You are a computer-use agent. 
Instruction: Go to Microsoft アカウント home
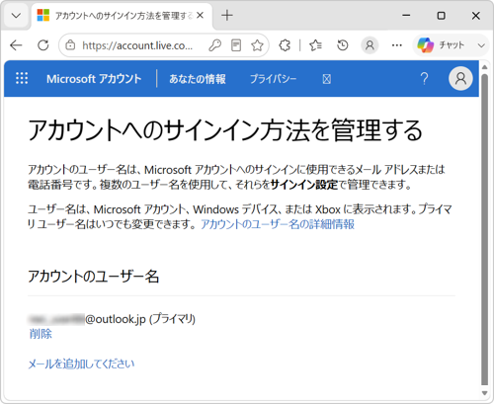click(94, 79)
